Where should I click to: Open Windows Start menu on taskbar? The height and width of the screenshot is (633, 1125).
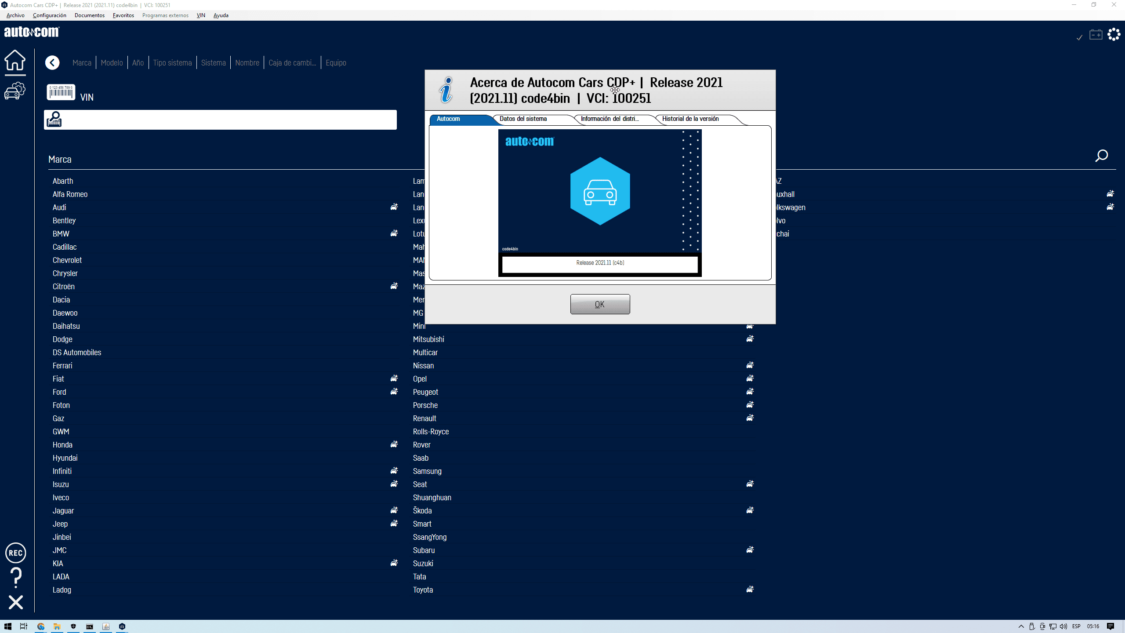7,626
